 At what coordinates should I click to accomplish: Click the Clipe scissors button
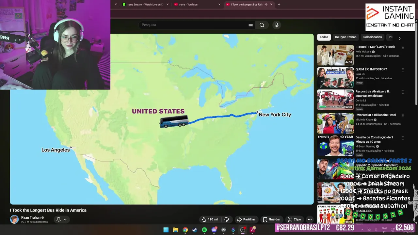[294, 219]
